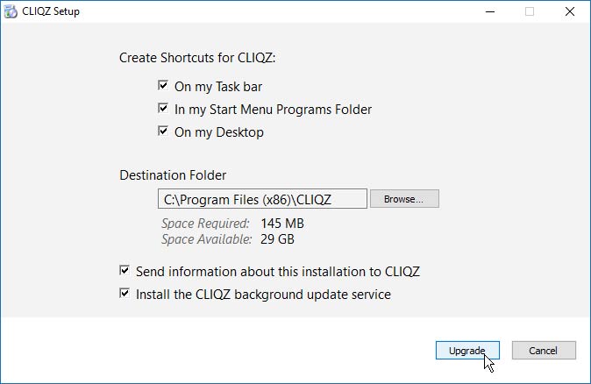The height and width of the screenshot is (384, 591).
Task: Click the CLIQZ Setup installer icon in title bar
Action: click(x=11, y=11)
